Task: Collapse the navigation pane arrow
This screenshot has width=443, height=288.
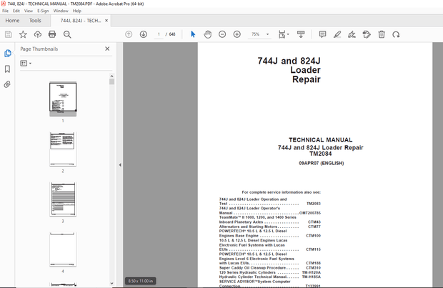Action: point(120,165)
